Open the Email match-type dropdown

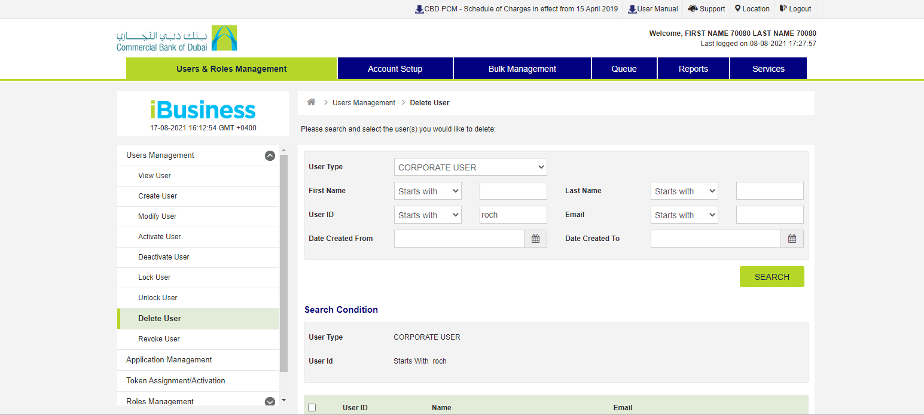tap(684, 215)
